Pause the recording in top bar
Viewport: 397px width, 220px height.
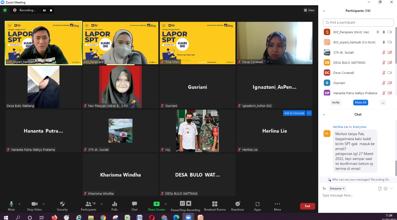coord(44,10)
